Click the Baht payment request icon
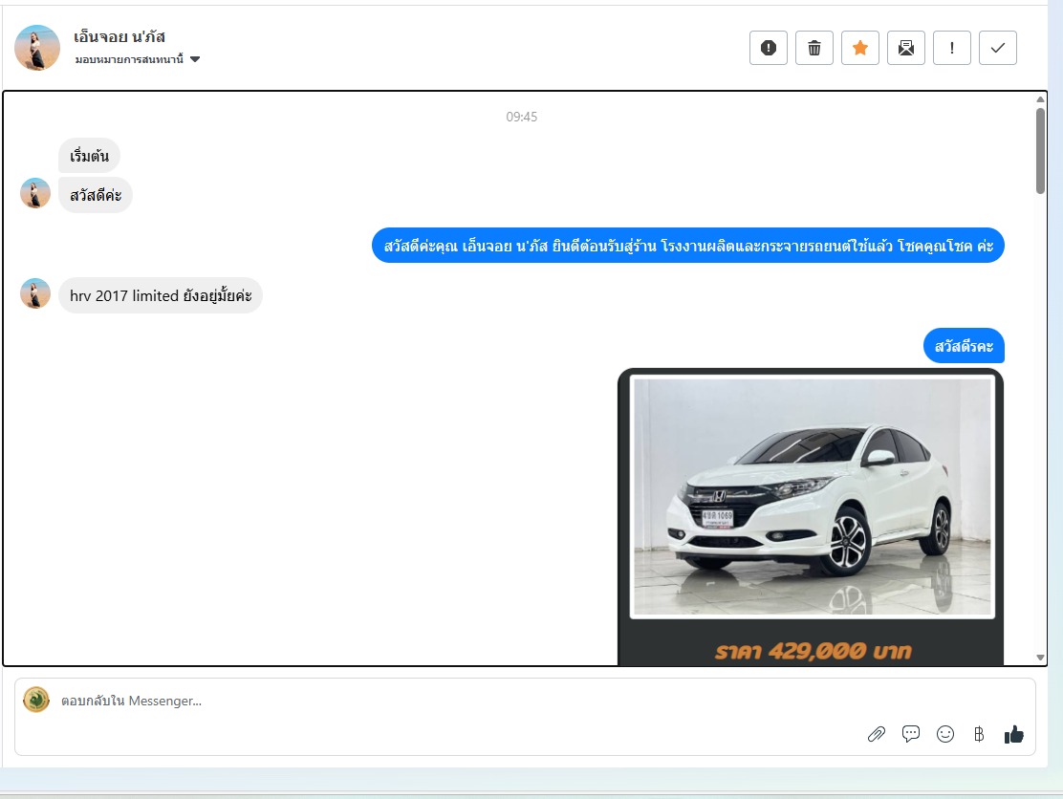This screenshot has height=799, width=1063. [x=978, y=734]
